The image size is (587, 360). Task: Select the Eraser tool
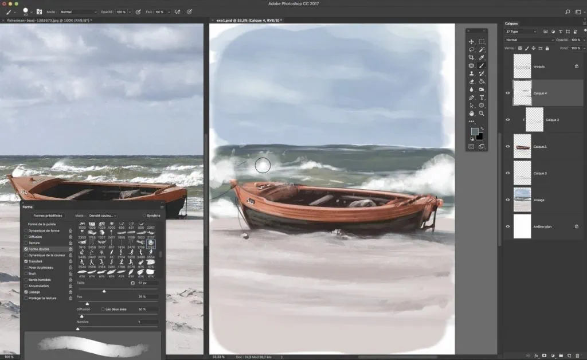coord(471,81)
